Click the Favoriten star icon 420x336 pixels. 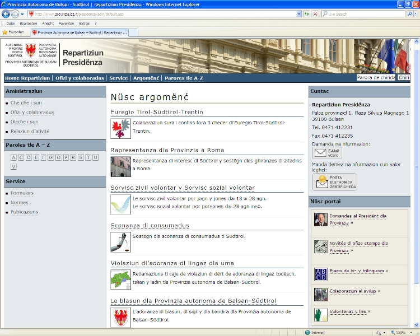(x=5, y=32)
